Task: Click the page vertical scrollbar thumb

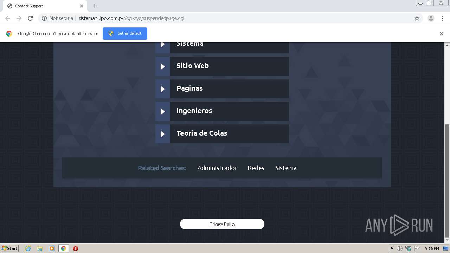Action: point(447,181)
